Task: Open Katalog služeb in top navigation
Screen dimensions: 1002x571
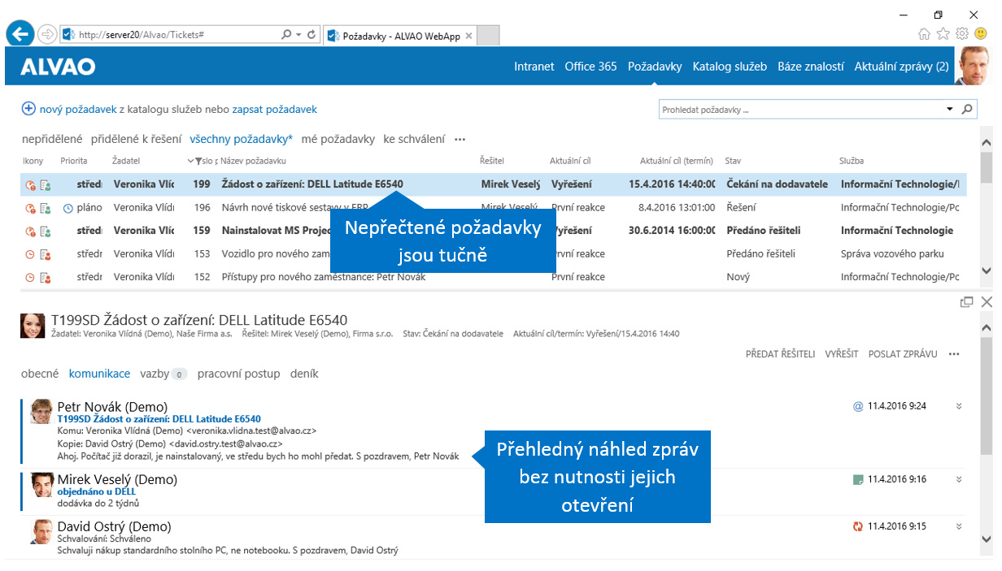Action: [730, 67]
